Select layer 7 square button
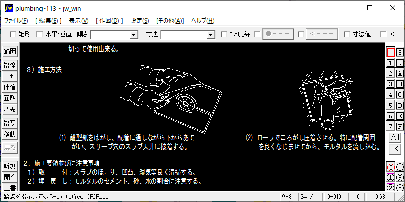This screenshot has height=202, width=405. click(391, 127)
